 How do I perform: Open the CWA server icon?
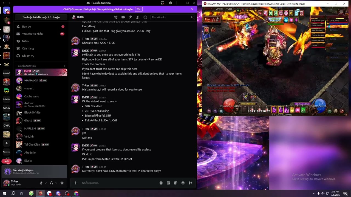(x=7, y=126)
